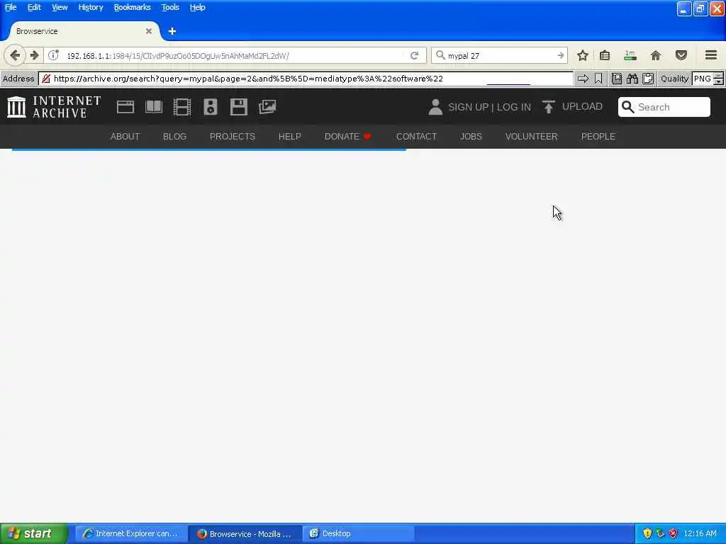Open the File menu

click(11, 7)
